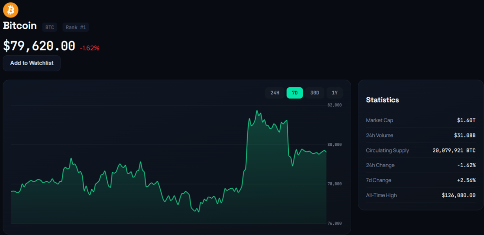Click the $31.08B volume value

click(465, 135)
